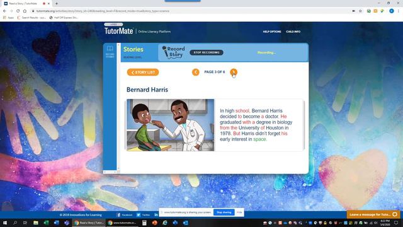Image resolution: width=403 pixels, height=227 pixels.
Task: Click the 'Bernard Harris' story title
Action: point(147,90)
